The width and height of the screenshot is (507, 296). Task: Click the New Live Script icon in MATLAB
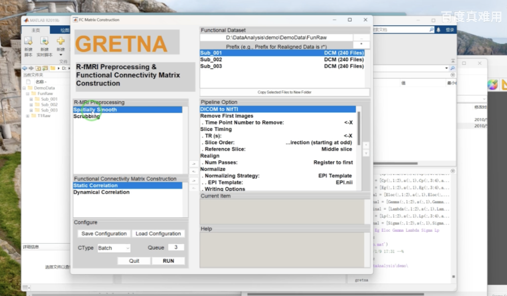[x=44, y=41]
